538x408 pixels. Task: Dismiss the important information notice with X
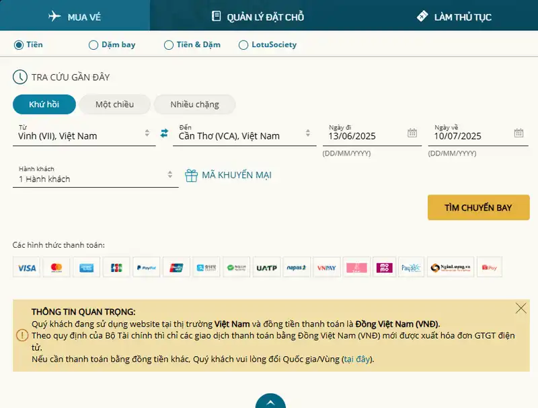[x=521, y=308]
